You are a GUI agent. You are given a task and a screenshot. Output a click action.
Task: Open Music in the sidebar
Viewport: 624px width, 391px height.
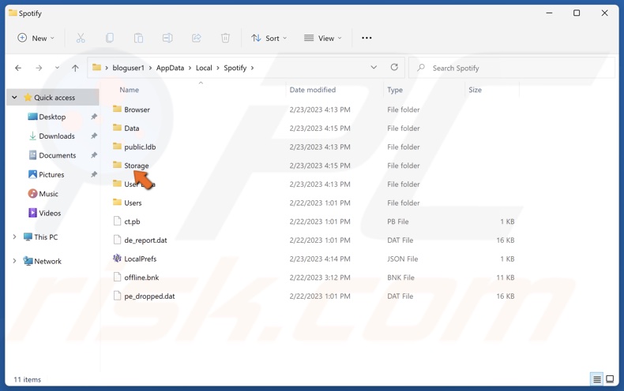(x=48, y=194)
